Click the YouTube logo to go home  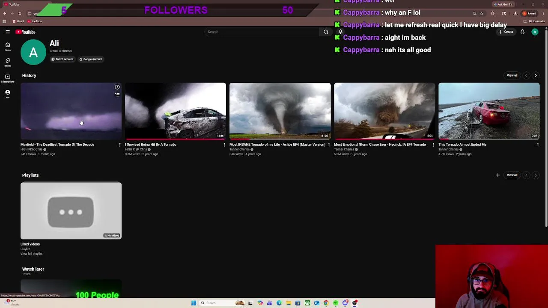tap(26, 32)
